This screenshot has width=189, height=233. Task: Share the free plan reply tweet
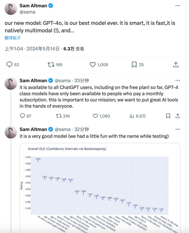178,116
